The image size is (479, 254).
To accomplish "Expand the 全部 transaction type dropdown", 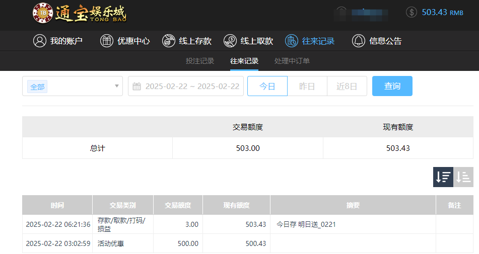I will 73,86.
